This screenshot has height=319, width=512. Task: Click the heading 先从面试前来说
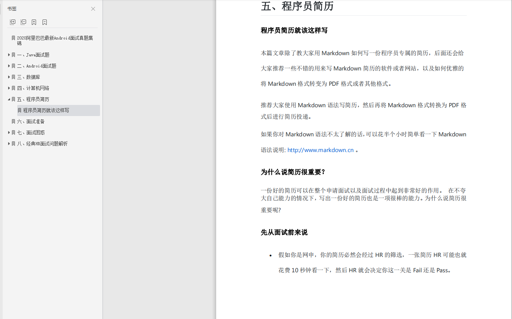(284, 232)
